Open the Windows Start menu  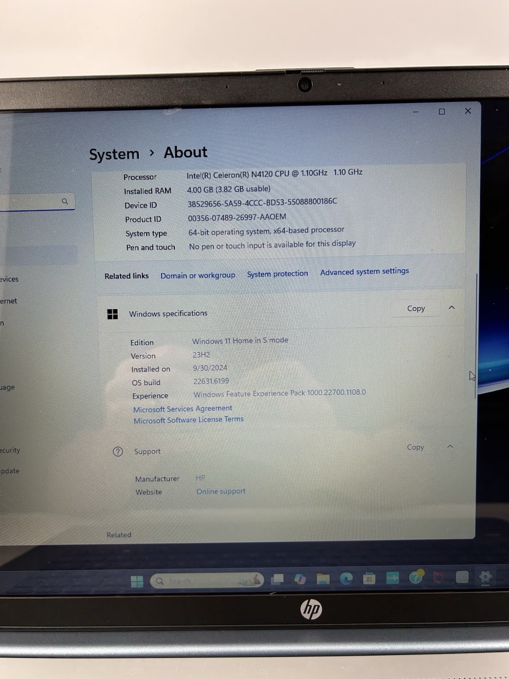pos(137,581)
